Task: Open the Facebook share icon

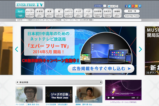Action: (x=126, y=6)
